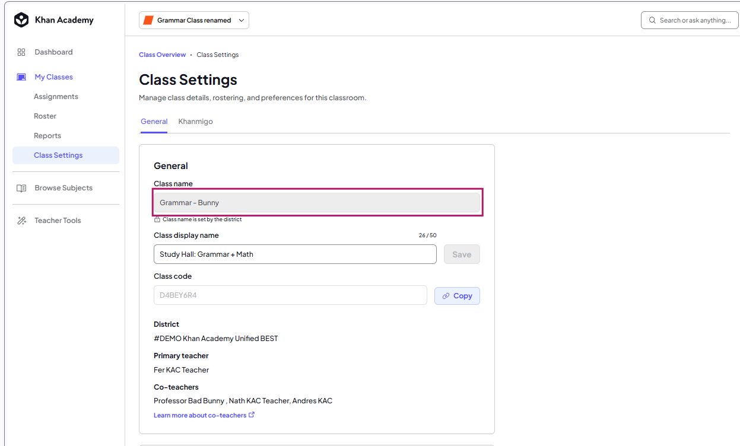Click the Khan Academy logo icon
This screenshot has width=740, height=446.
click(21, 20)
